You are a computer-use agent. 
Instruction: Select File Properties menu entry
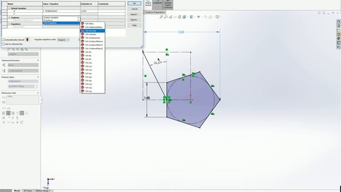click(x=61, y=23)
